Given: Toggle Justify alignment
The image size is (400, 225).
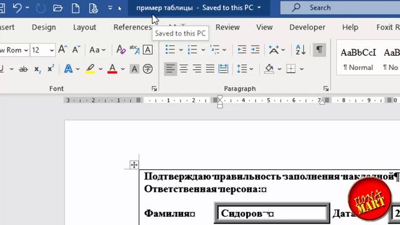Looking at the screenshot, I should (210, 69).
